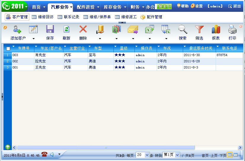Go to 维修/保养单 section

[x=97, y=17]
